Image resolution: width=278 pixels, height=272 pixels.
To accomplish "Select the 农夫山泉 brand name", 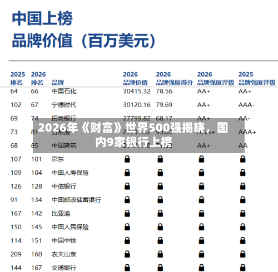I will 64,254.
